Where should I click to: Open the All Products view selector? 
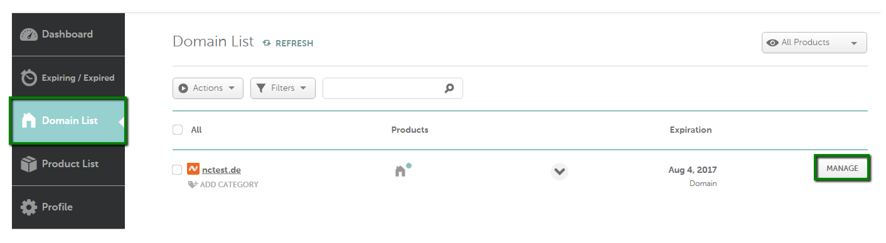814,43
